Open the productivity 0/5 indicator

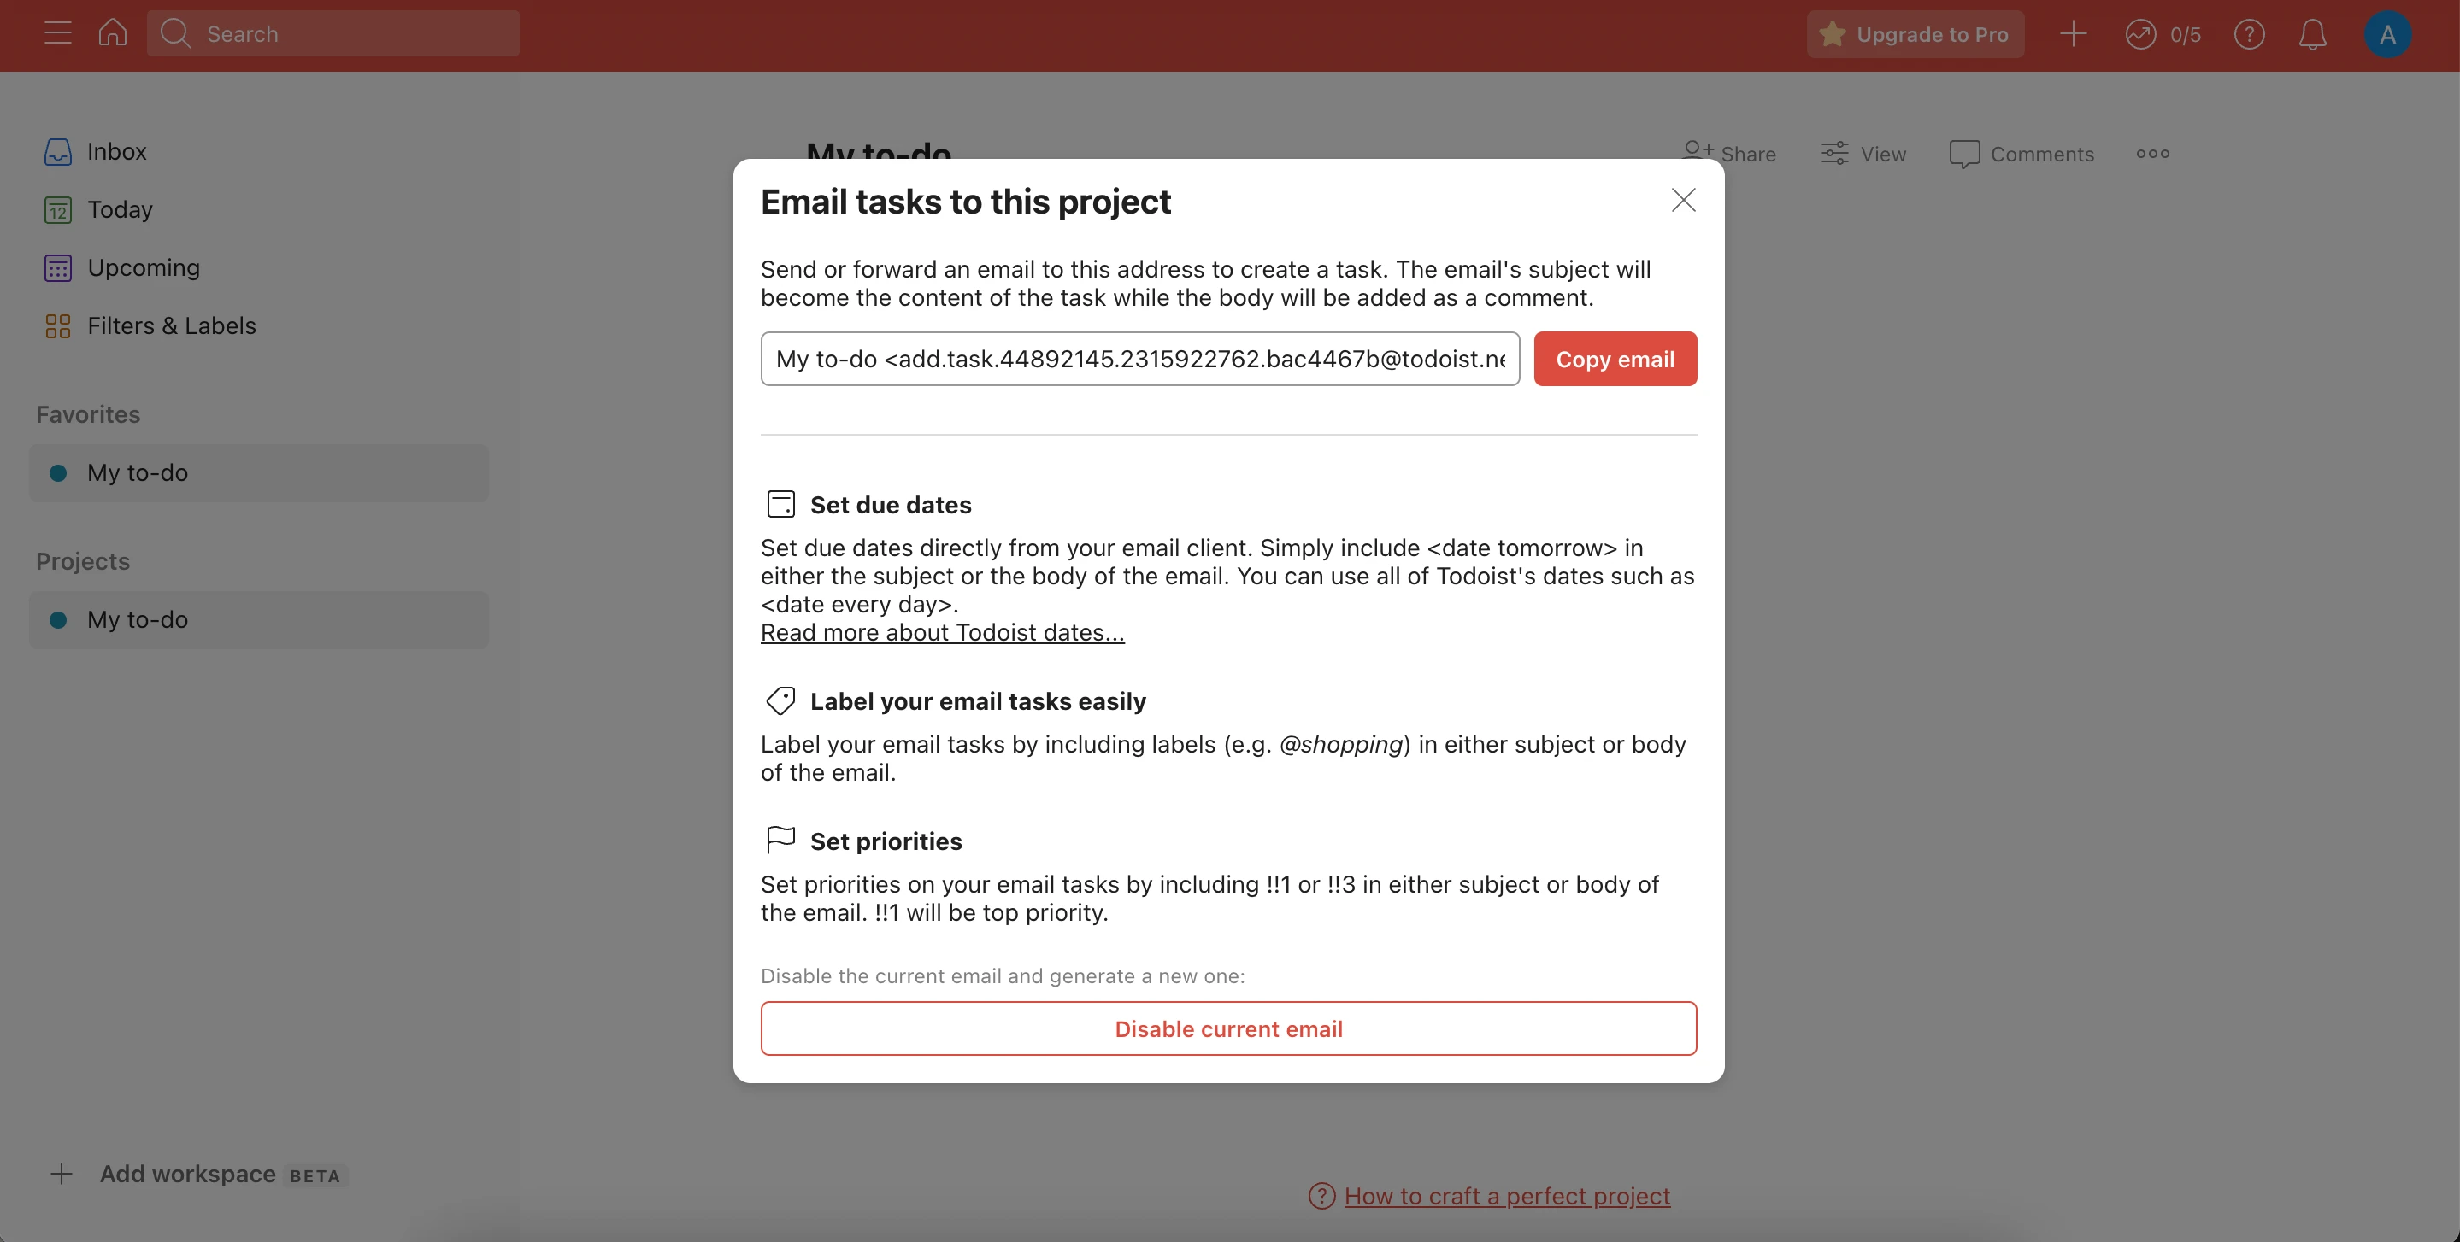[x=2163, y=34]
